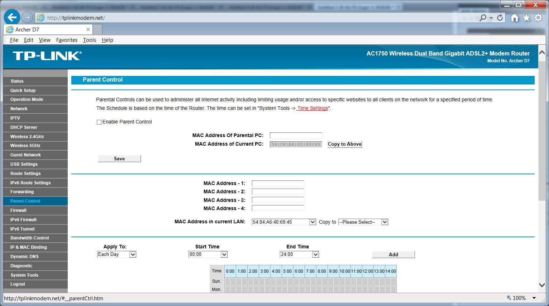Open IPTV settings in sidebar
Screen dimensions: 549x306
[x=35, y=118]
